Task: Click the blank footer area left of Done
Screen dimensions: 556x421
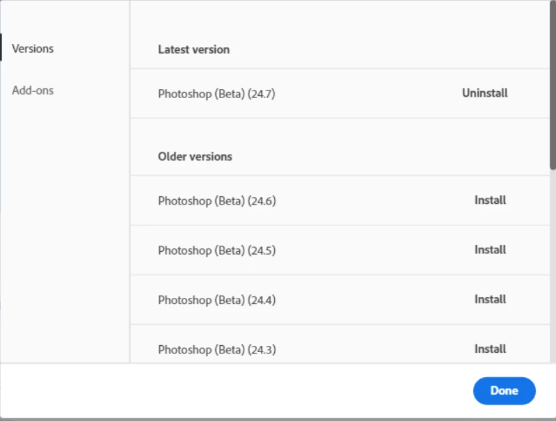Action: pos(234,391)
